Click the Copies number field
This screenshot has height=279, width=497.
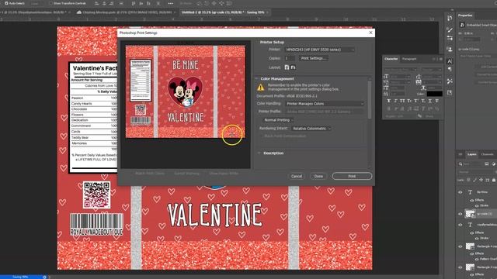(290, 58)
